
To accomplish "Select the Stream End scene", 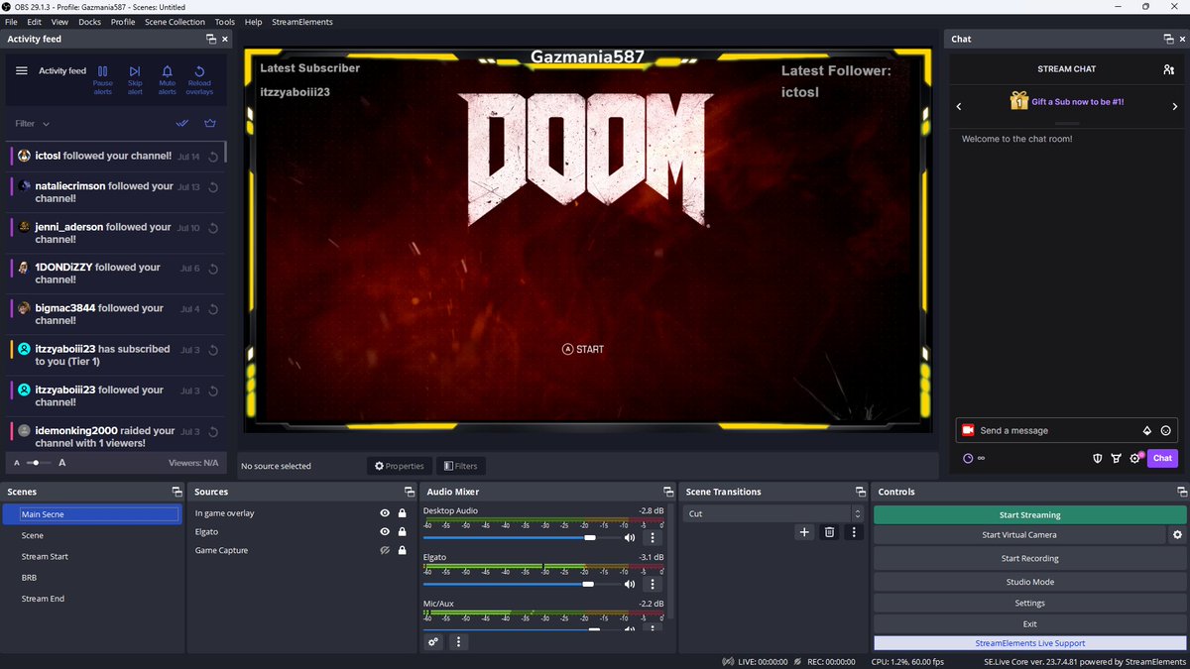I will tap(90, 599).
